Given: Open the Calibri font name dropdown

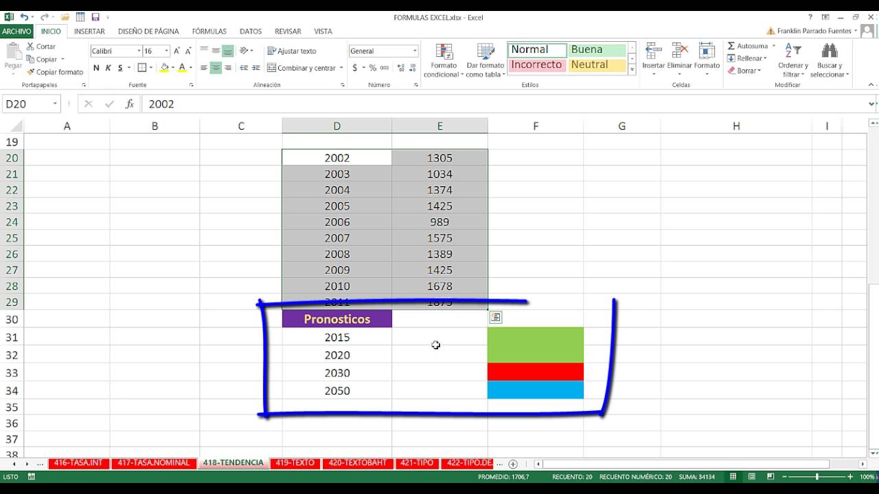Looking at the screenshot, I should point(139,51).
